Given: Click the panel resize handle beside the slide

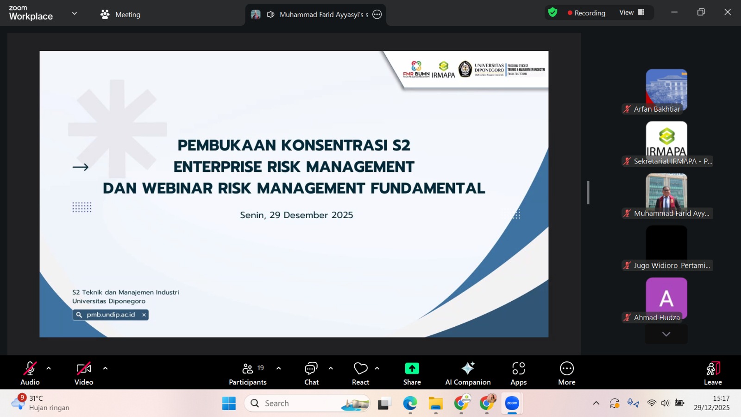Looking at the screenshot, I should [x=588, y=193].
